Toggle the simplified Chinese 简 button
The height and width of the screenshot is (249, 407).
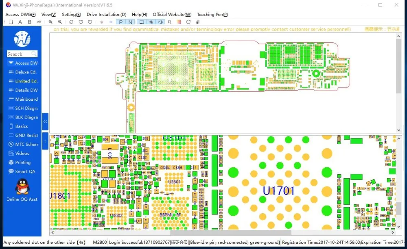(151, 22)
